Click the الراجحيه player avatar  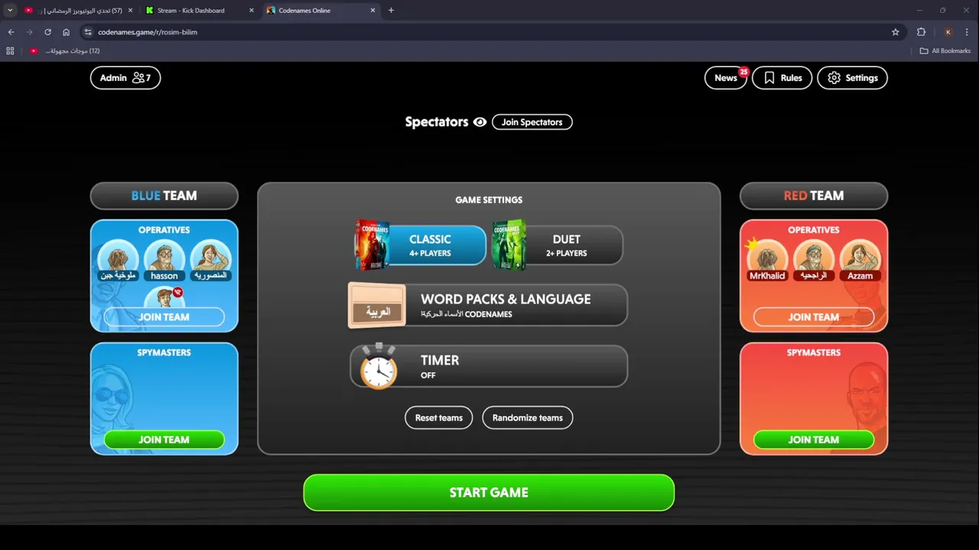click(814, 260)
